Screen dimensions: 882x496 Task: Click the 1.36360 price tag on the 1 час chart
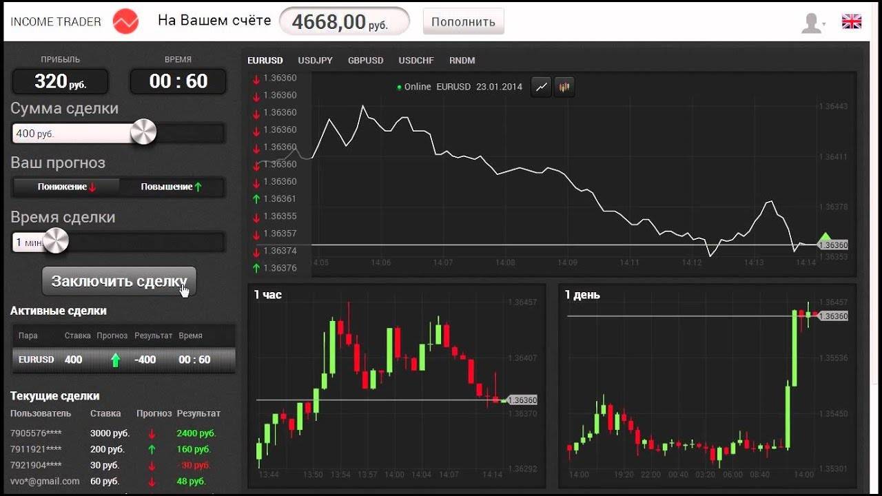coord(522,400)
